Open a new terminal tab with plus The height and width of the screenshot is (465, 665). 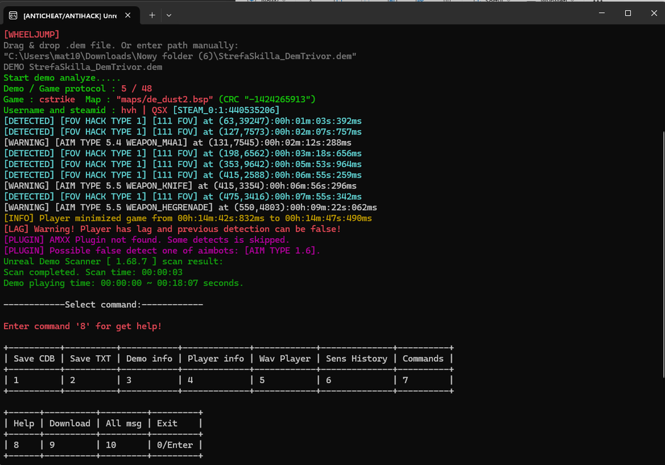coord(152,15)
